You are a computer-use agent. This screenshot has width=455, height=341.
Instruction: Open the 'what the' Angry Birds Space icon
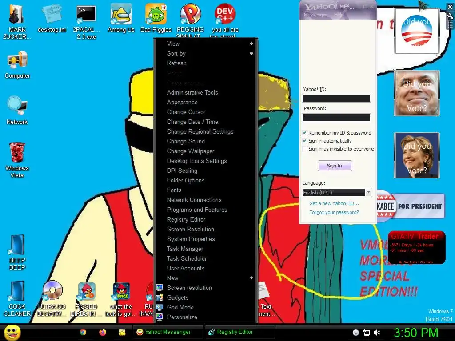click(121, 299)
